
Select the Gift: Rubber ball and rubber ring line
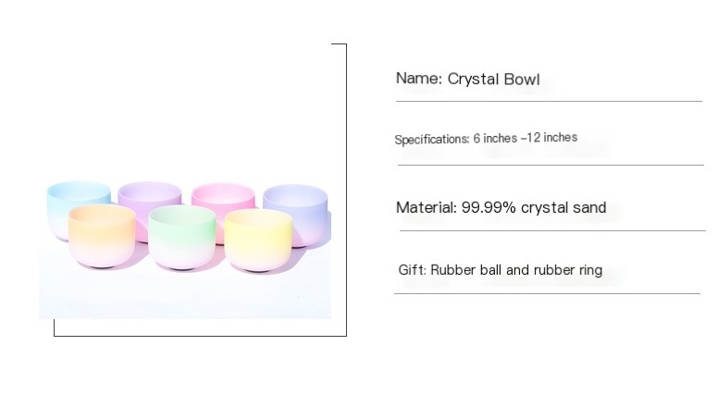pyautogui.click(x=501, y=270)
